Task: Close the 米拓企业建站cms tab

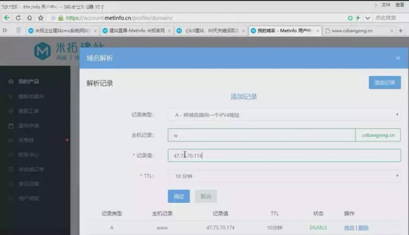Action: tap(95, 31)
